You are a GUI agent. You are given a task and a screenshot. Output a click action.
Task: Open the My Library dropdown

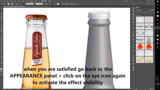click(143, 10)
